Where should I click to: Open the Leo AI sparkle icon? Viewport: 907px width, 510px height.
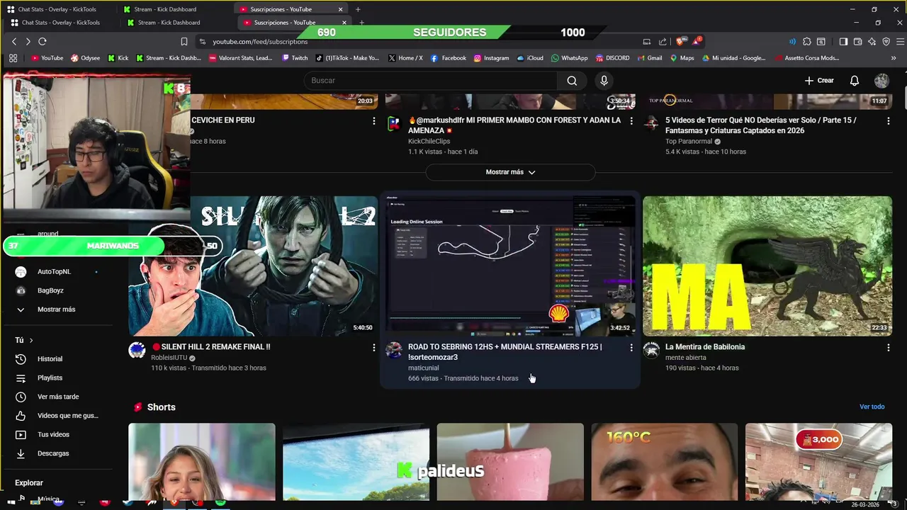[872, 42]
